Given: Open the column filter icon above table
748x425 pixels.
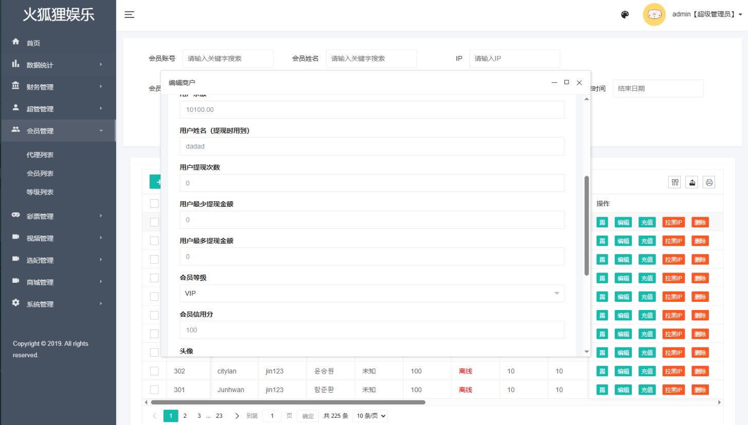Looking at the screenshot, I should click(x=674, y=182).
